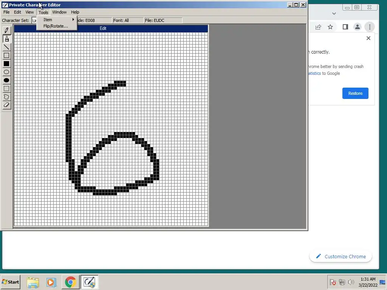Click the taskbar clock showing 1:31 AM
The image size is (387, 290).
point(368,282)
